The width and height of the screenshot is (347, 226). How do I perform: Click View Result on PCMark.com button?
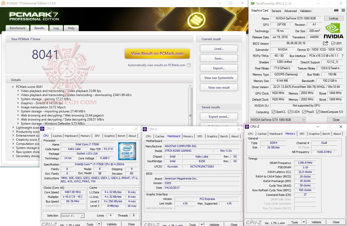(157, 54)
